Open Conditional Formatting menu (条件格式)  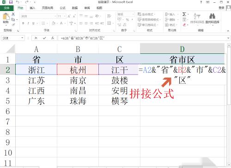[146, 14]
